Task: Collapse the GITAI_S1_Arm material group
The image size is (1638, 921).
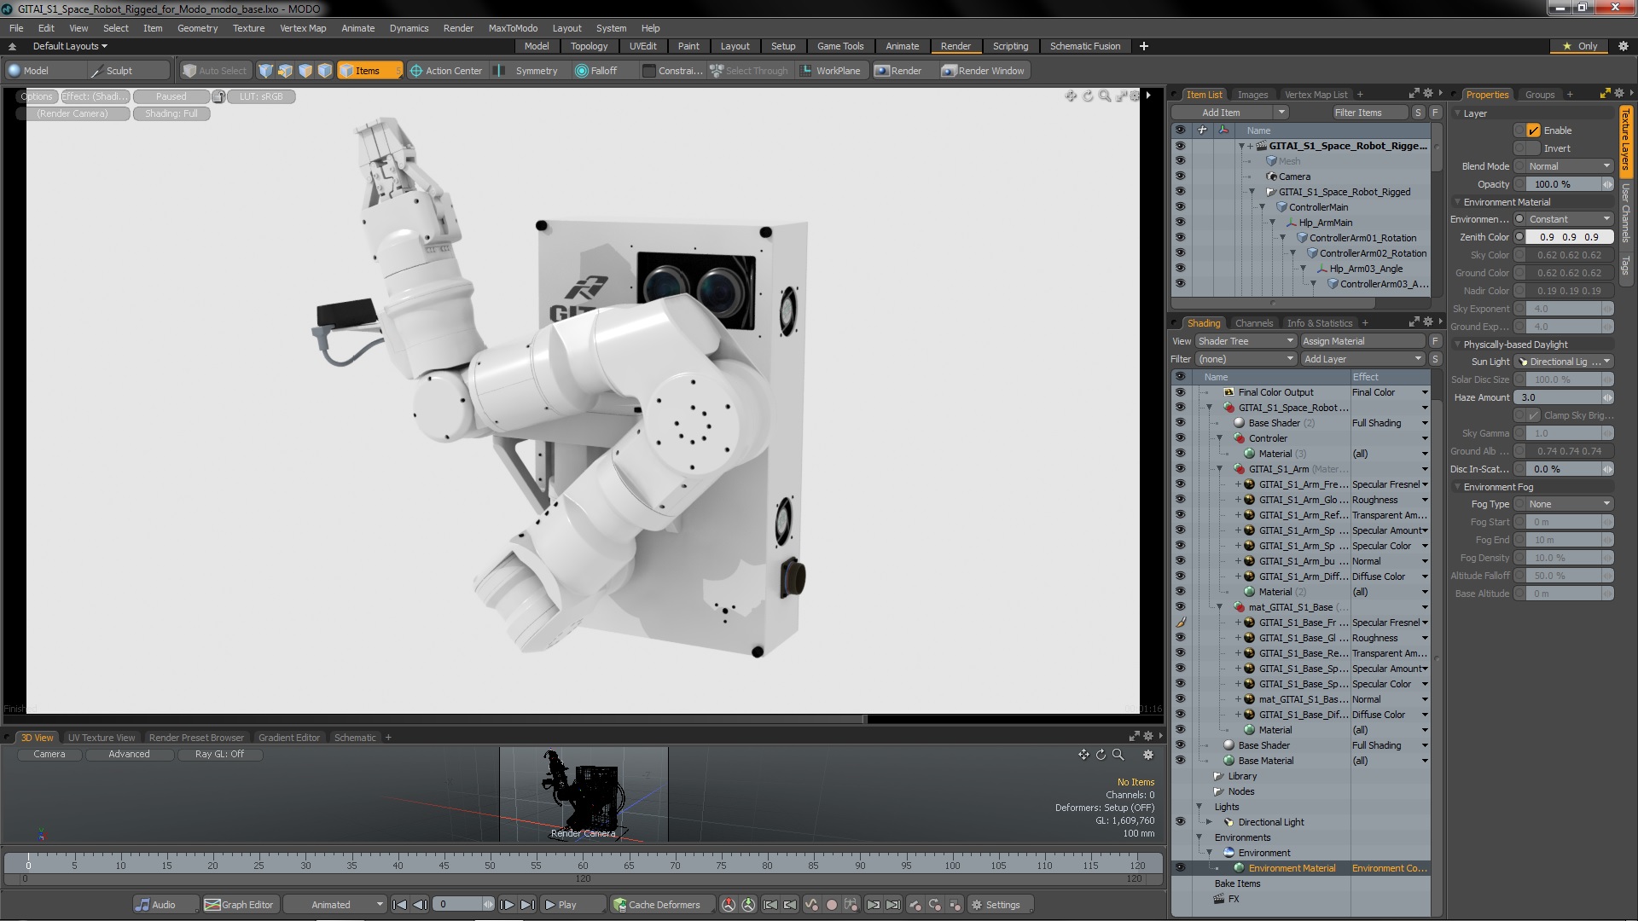Action: tap(1220, 469)
